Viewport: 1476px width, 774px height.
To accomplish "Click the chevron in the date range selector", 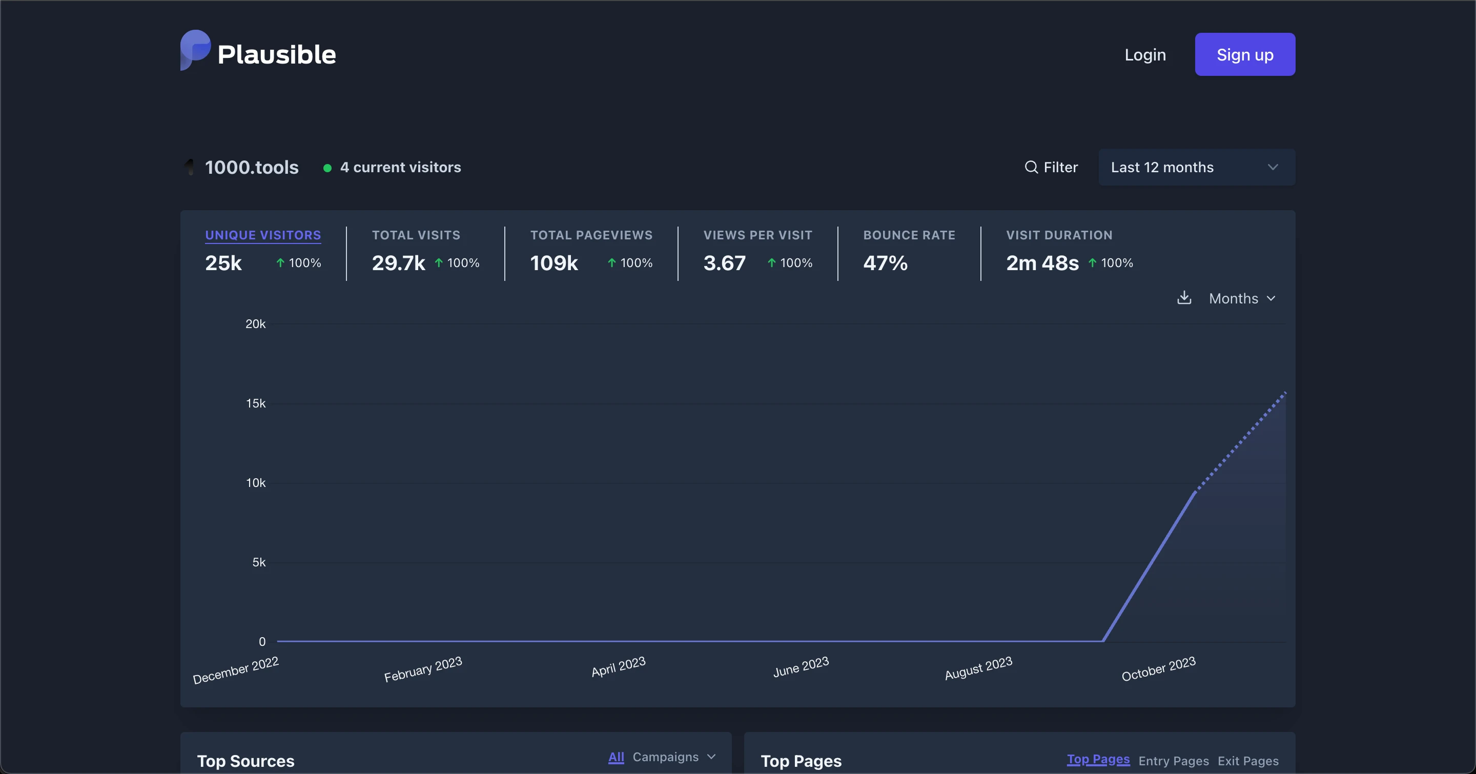I will [x=1273, y=167].
